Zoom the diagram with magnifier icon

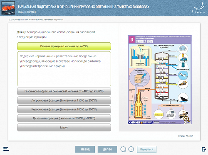[x=186, y=119]
